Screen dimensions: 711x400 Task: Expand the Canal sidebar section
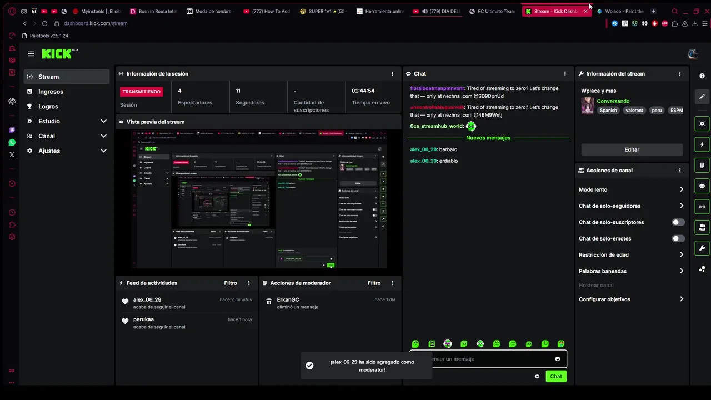click(103, 136)
